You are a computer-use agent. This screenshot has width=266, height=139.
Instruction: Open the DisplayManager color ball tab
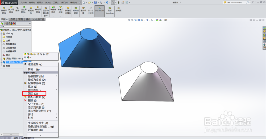14,23
